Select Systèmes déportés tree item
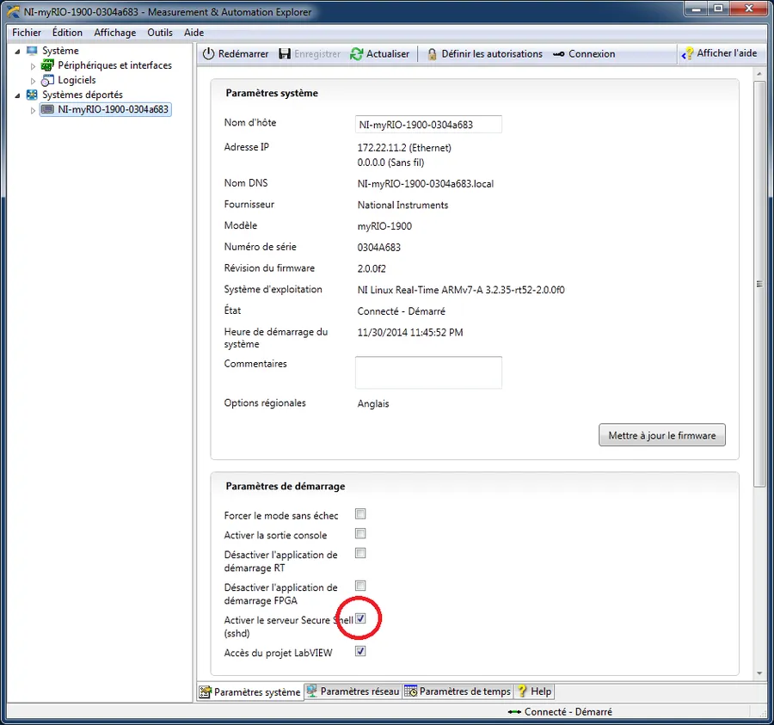 tap(82, 95)
